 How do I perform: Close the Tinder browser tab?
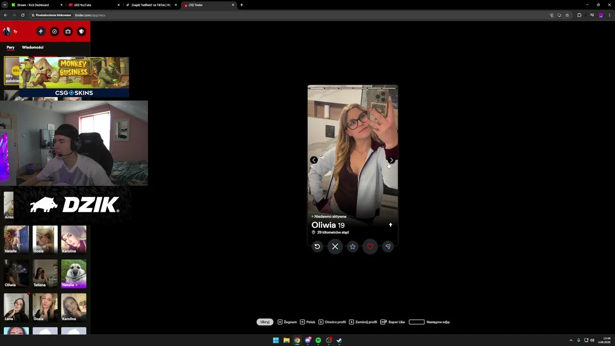pos(233,5)
